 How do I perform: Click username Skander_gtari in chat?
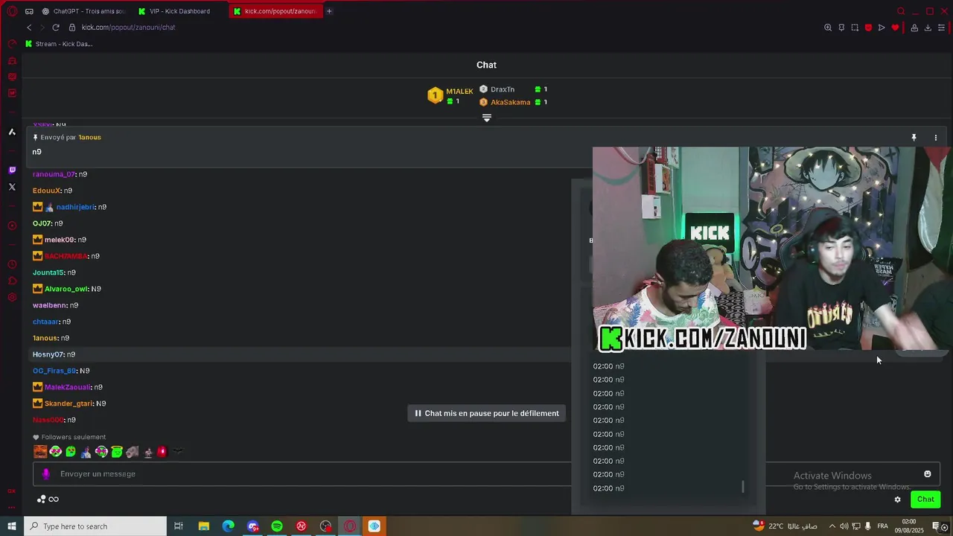click(68, 403)
